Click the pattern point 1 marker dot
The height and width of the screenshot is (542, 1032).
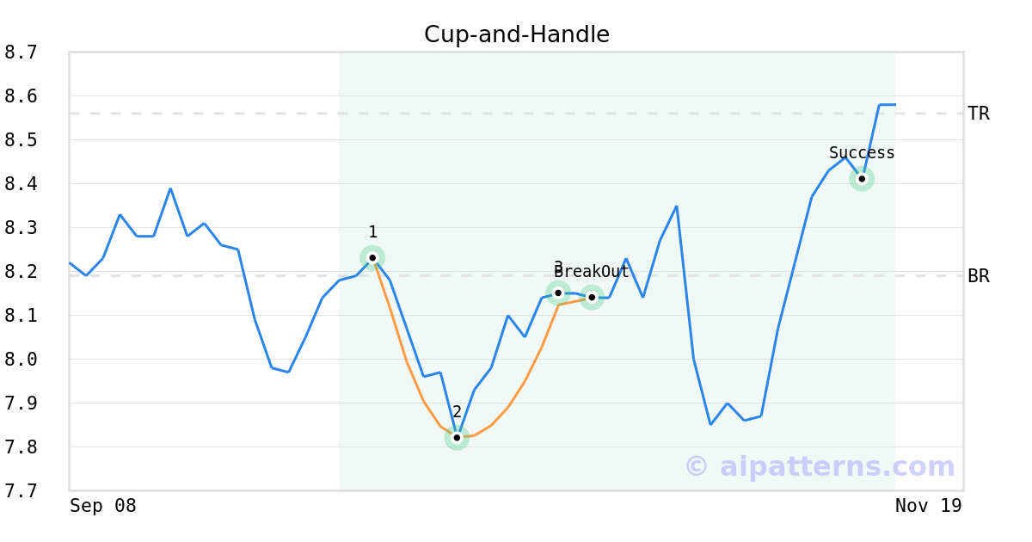[372, 257]
